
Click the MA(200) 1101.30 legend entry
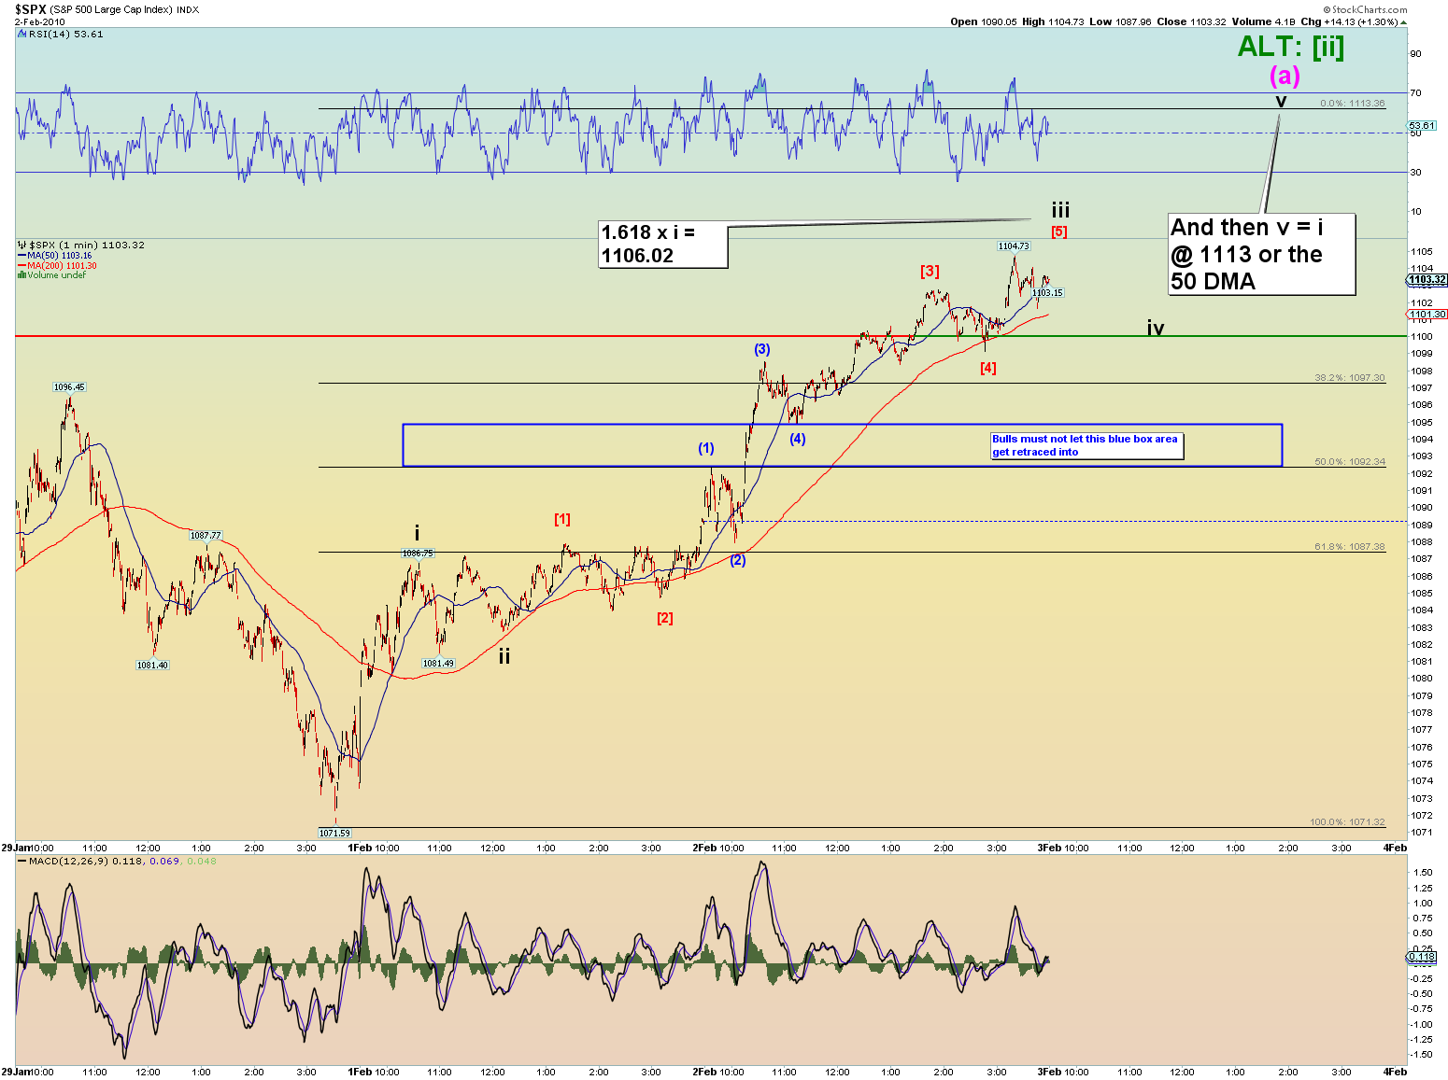tap(57, 265)
